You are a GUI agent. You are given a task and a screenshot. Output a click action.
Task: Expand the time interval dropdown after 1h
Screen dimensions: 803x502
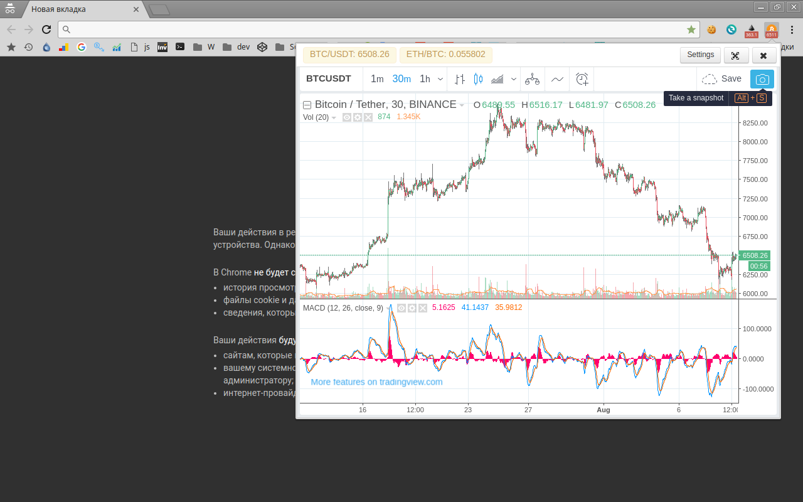point(440,79)
